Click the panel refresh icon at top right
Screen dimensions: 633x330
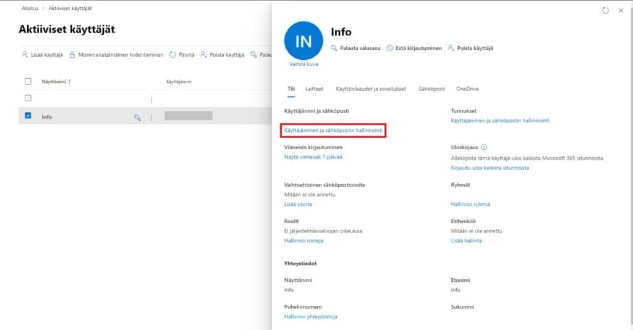(605, 10)
